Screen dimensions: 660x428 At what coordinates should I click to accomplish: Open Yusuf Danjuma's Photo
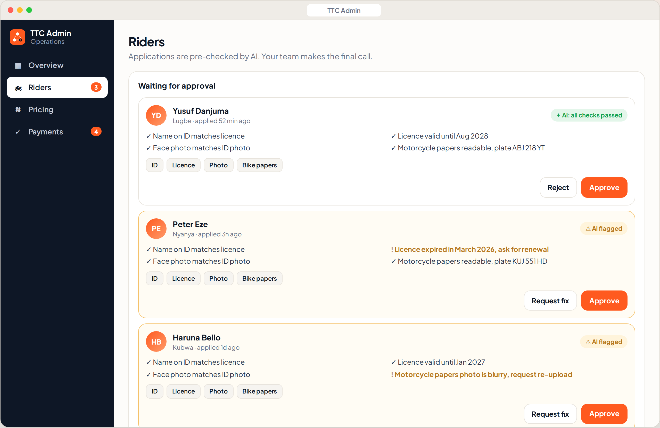pyautogui.click(x=218, y=165)
